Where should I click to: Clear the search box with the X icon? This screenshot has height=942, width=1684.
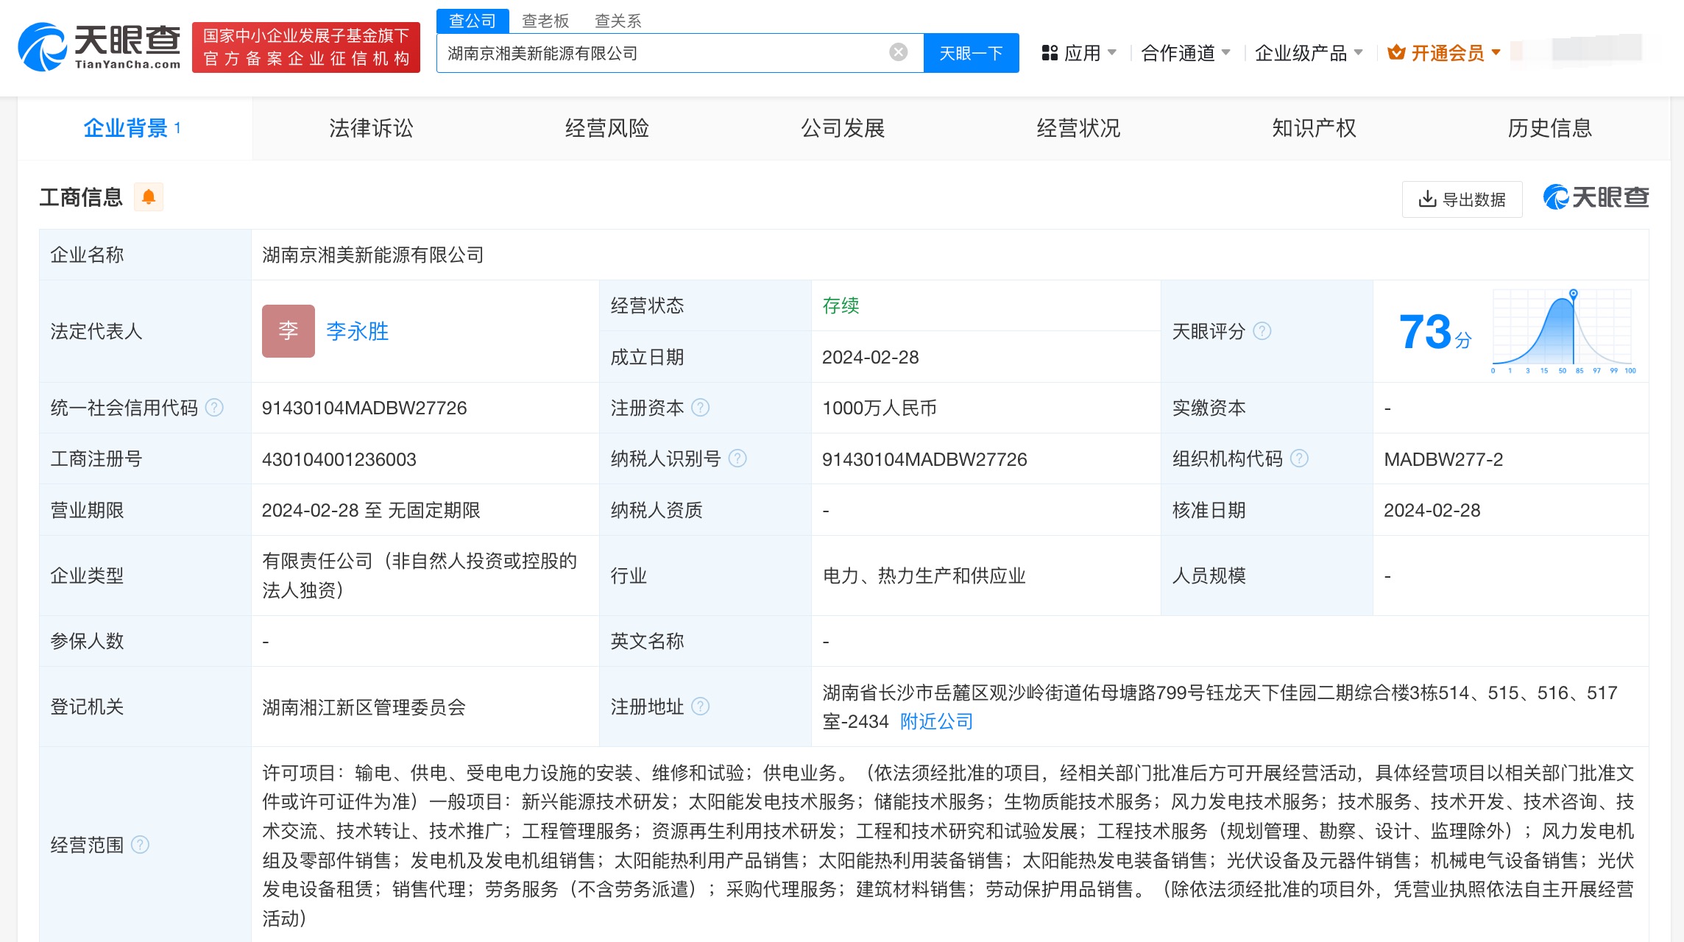click(898, 52)
